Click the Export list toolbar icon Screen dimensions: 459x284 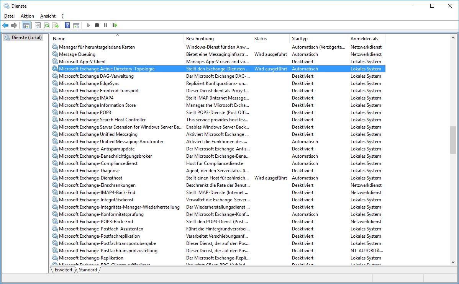click(56, 25)
